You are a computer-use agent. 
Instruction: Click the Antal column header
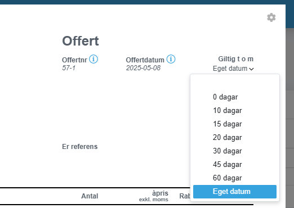[90, 196]
